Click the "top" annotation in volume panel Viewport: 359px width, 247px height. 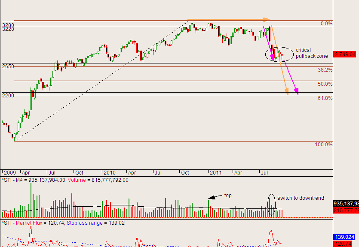tap(227, 196)
